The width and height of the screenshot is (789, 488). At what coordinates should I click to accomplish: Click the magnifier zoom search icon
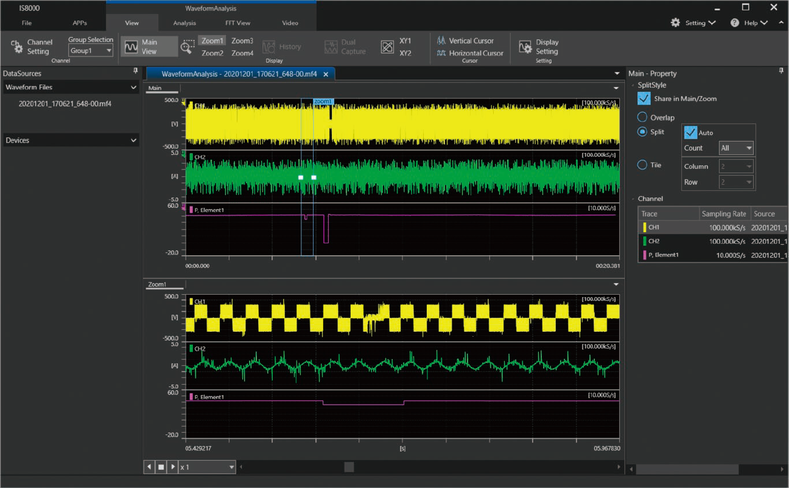click(x=187, y=46)
